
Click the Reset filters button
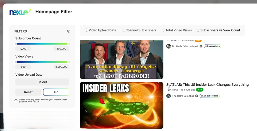pyautogui.click(x=28, y=92)
